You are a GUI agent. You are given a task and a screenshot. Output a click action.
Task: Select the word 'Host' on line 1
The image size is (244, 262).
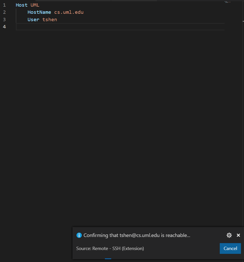[21, 5]
